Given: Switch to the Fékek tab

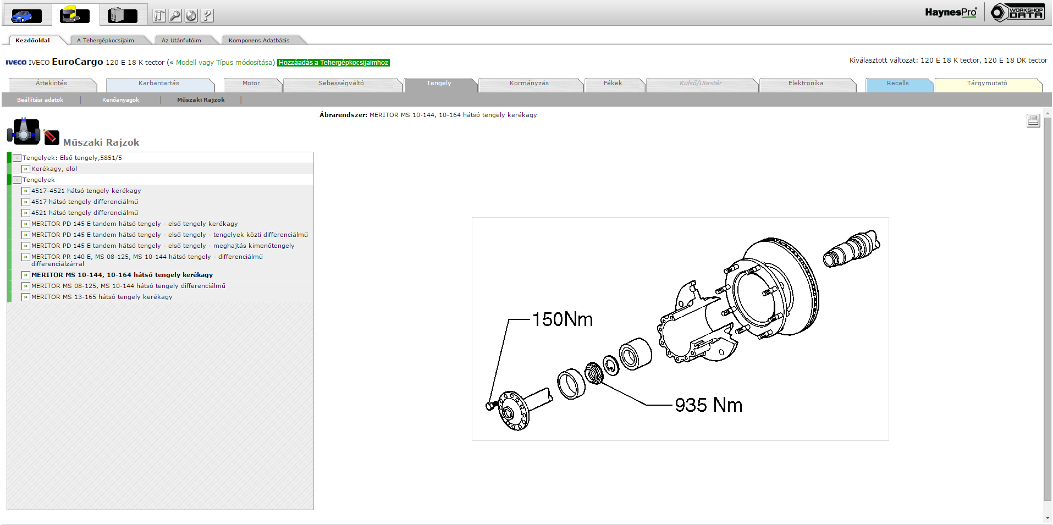Looking at the screenshot, I should tap(613, 84).
